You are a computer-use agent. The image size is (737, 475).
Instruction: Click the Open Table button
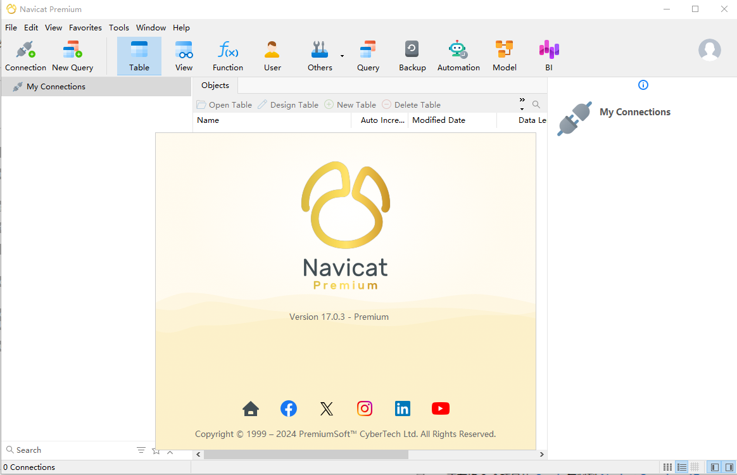pos(224,105)
